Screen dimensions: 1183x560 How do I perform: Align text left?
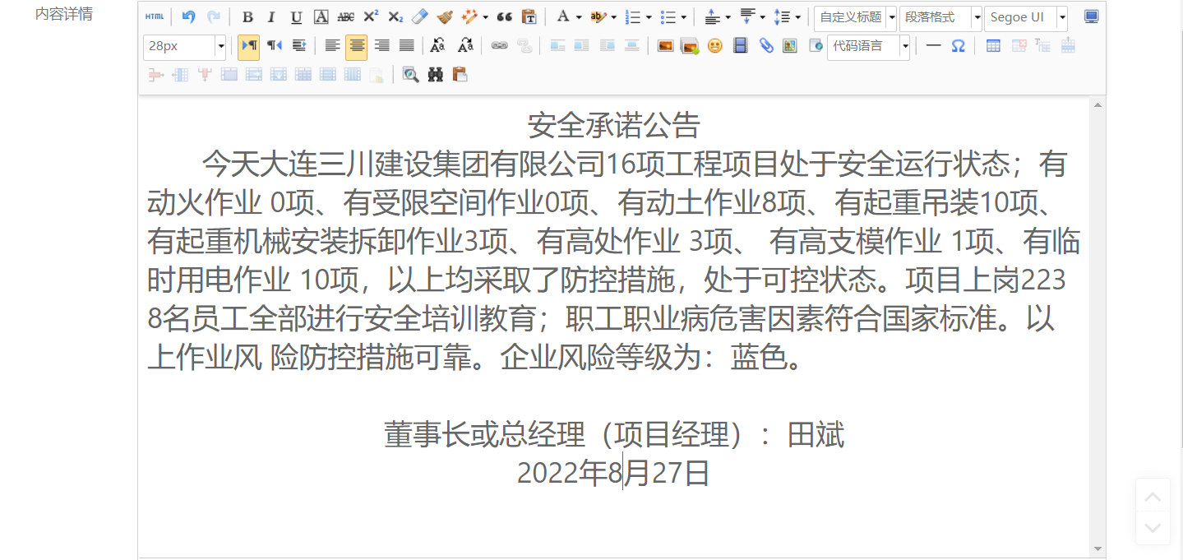click(332, 46)
